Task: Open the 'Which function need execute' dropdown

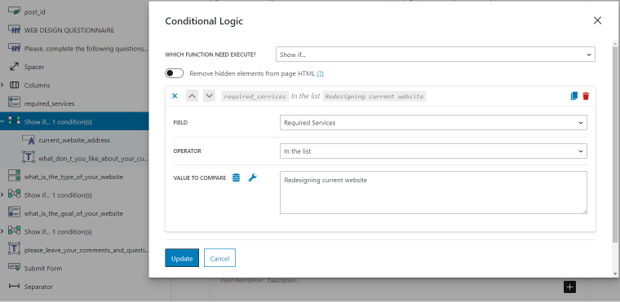Action: point(436,55)
